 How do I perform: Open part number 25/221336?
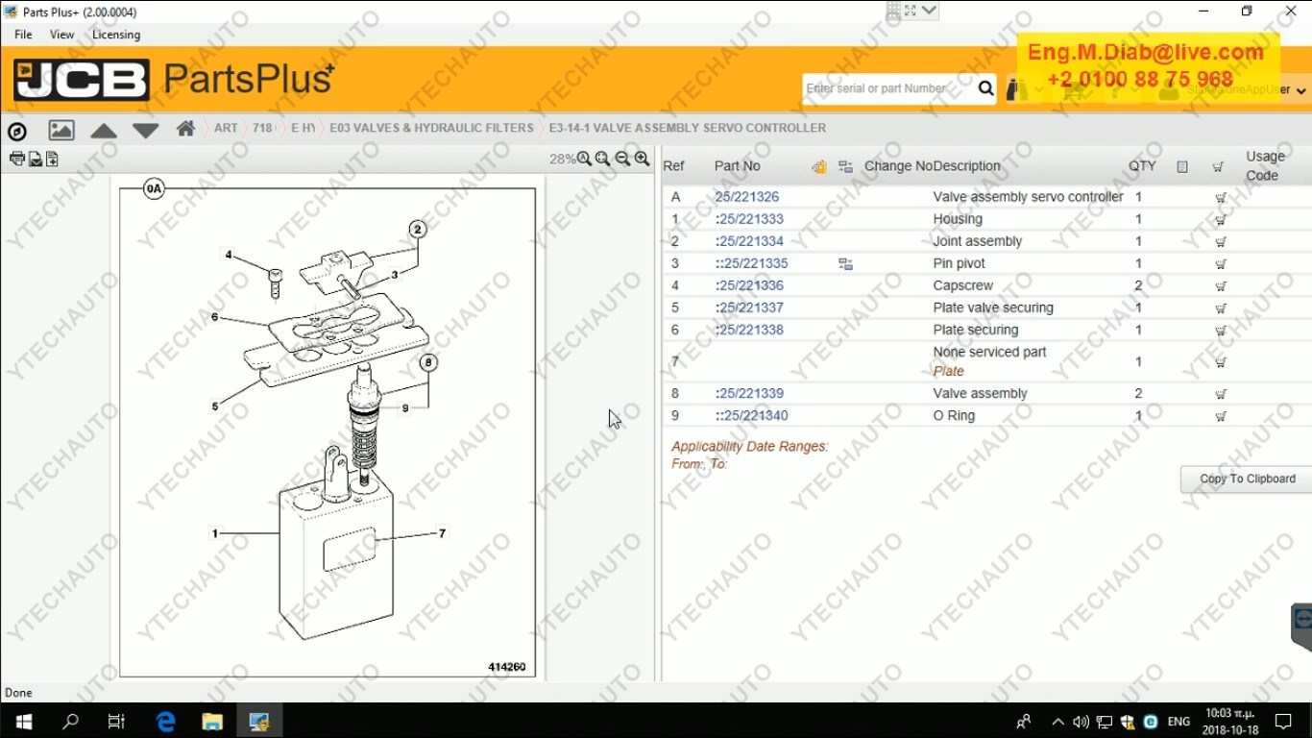(749, 285)
